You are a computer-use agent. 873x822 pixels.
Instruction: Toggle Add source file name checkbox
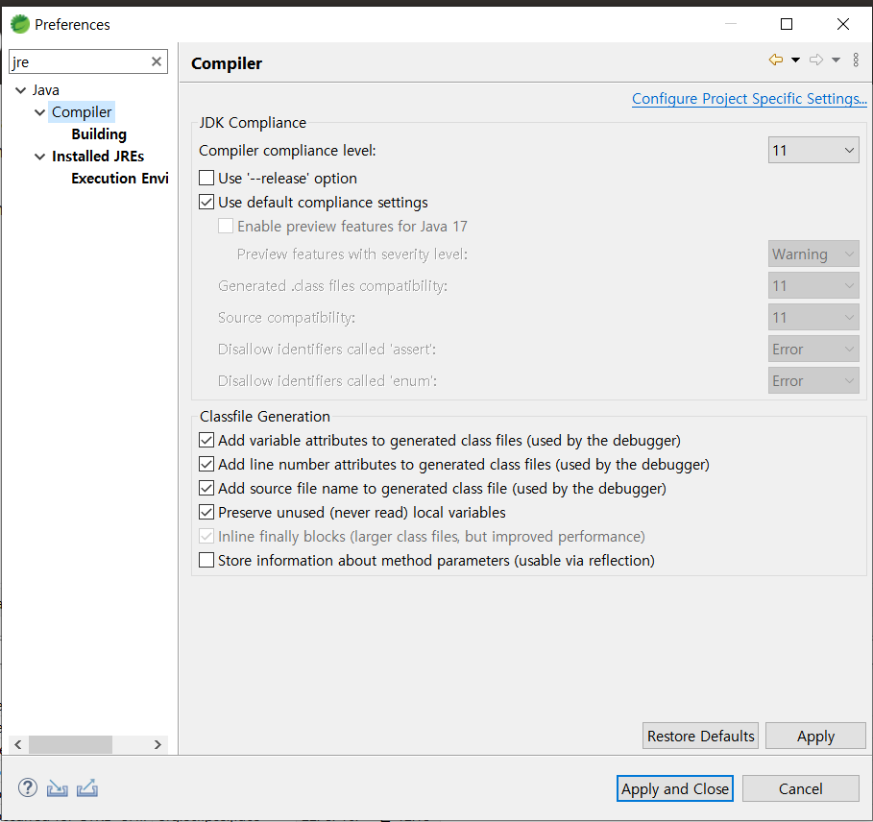(206, 488)
